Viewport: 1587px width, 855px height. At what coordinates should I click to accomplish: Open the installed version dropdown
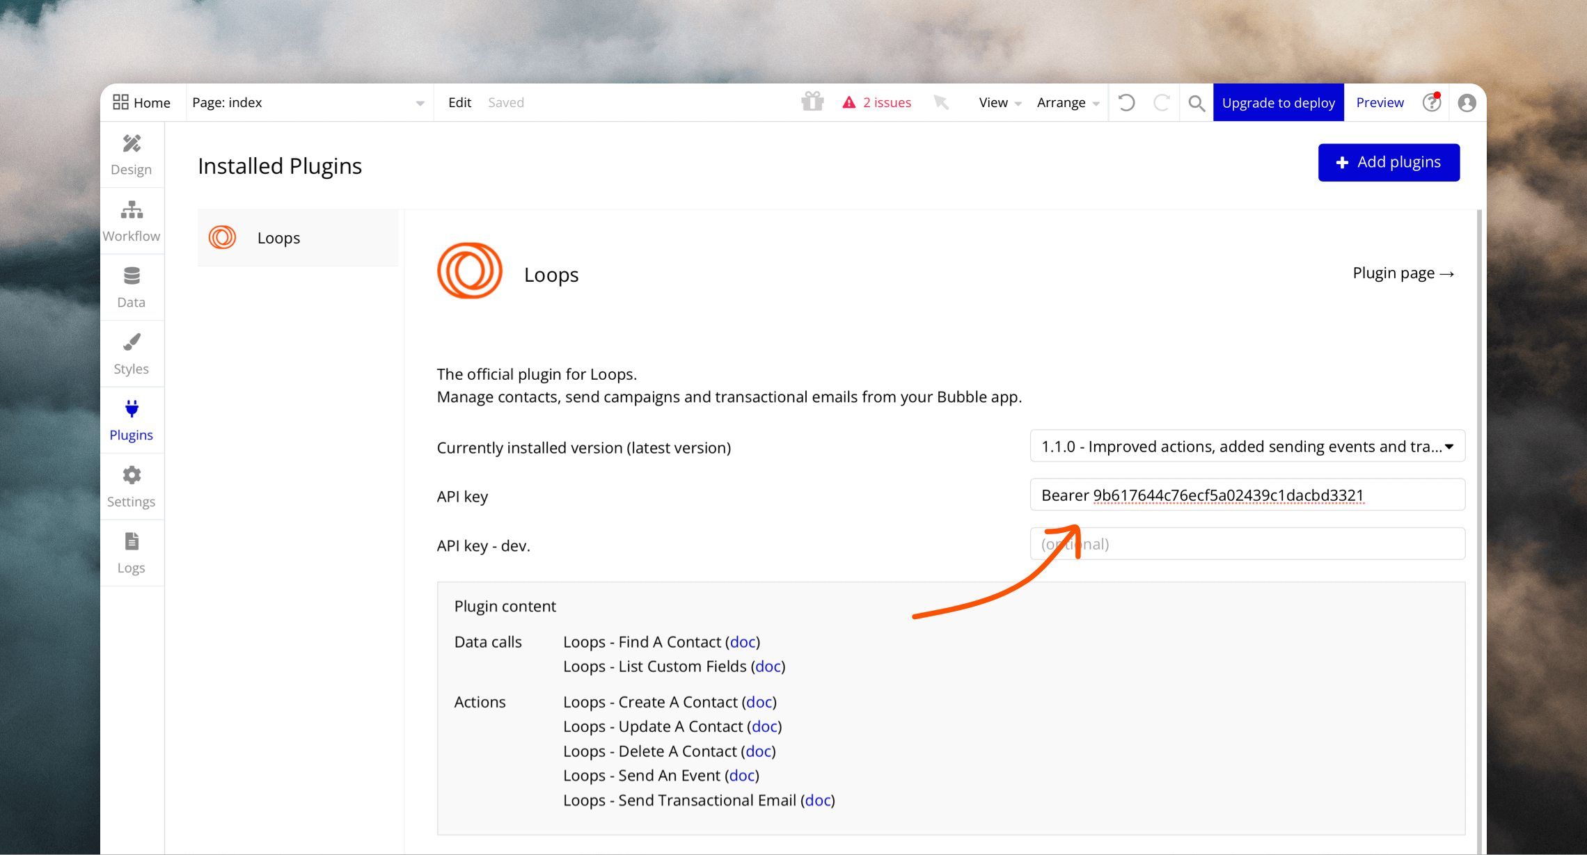pos(1247,446)
